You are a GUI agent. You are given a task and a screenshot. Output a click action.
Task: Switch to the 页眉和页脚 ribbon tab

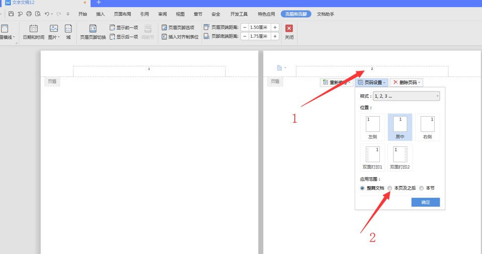click(x=296, y=14)
